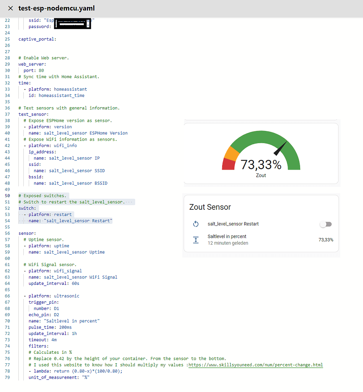
Task: Toggle the salt_level_sensor Restart switch
Action: 326,224
